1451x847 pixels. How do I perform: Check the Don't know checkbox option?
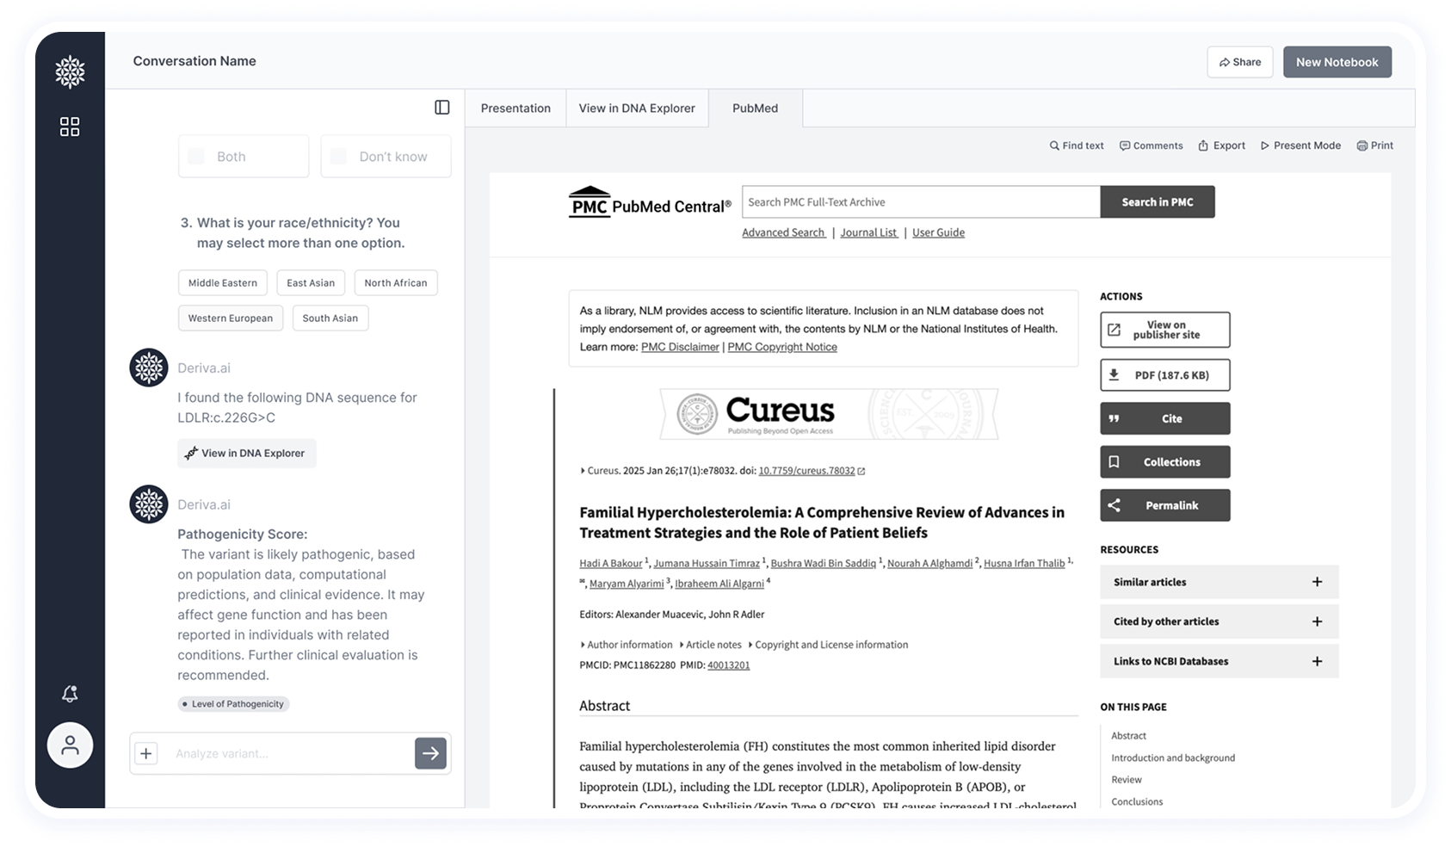tap(339, 157)
